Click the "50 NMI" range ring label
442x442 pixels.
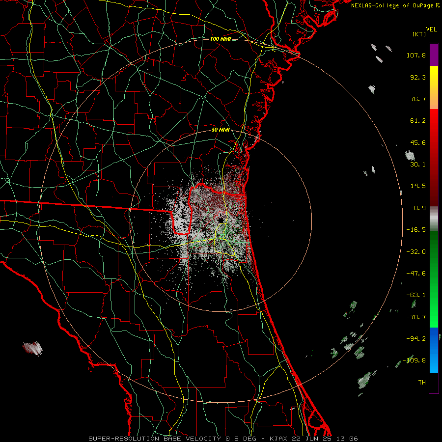(221, 130)
